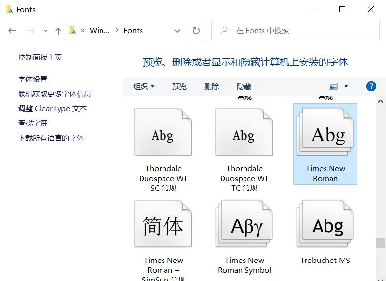Close the Fonts window

click(370, 9)
